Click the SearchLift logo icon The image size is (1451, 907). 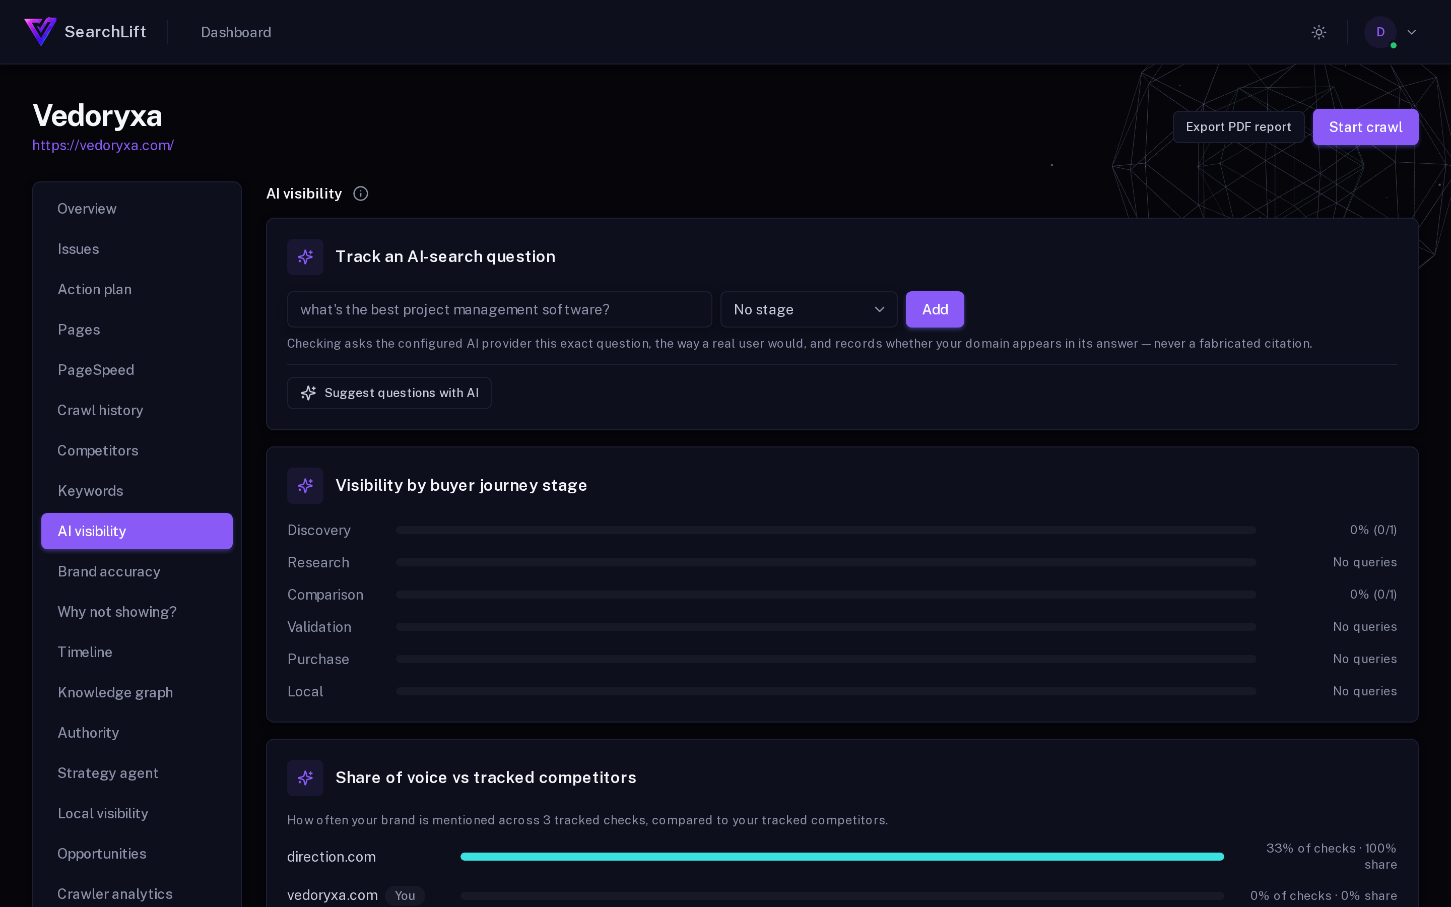coord(40,32)
